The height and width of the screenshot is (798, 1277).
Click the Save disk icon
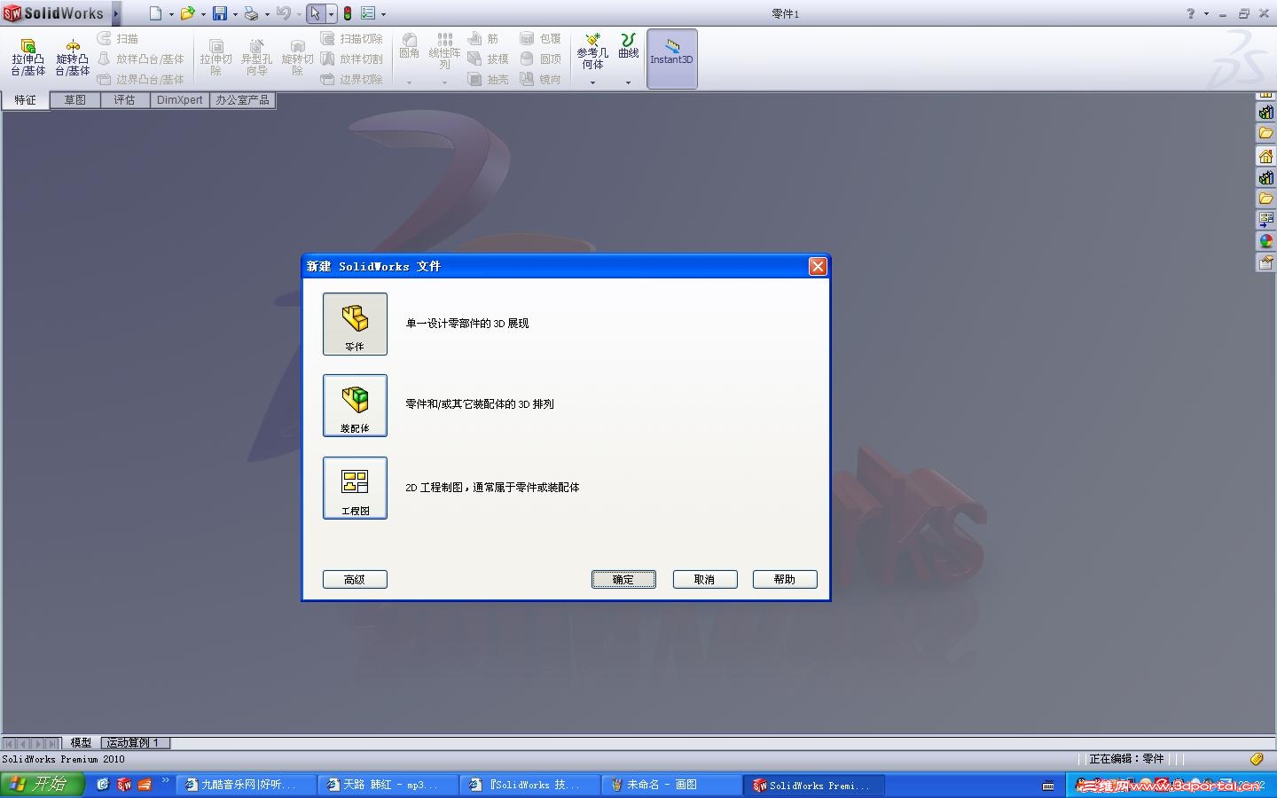(220, 13)
